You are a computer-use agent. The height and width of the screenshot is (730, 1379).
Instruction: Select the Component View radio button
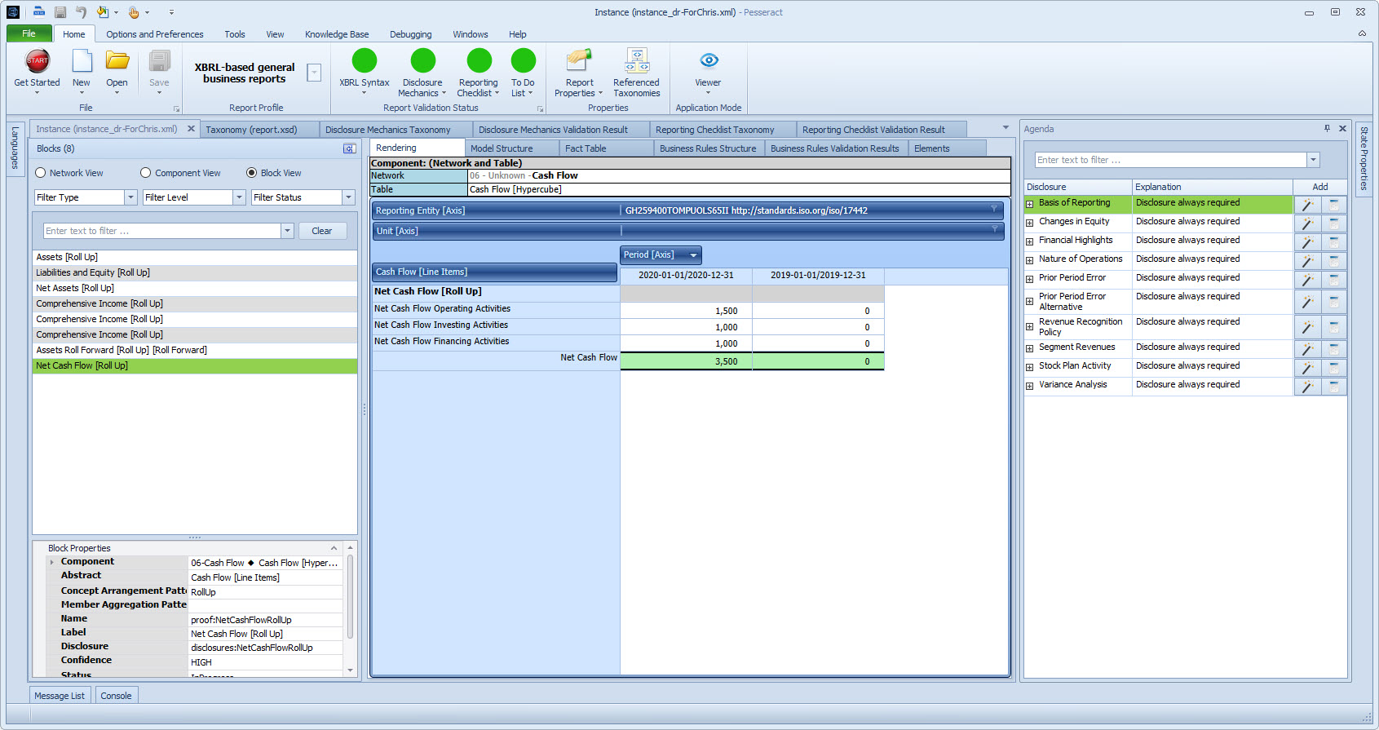(146, 173)
